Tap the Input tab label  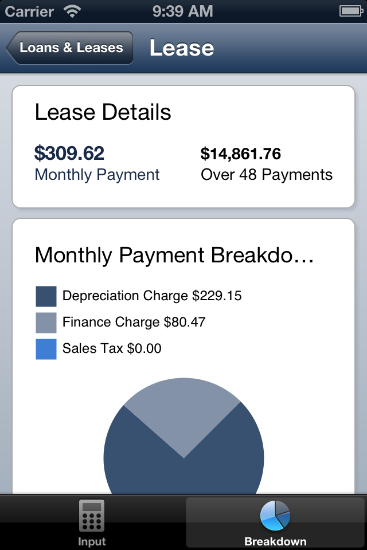tap(92, 541)
